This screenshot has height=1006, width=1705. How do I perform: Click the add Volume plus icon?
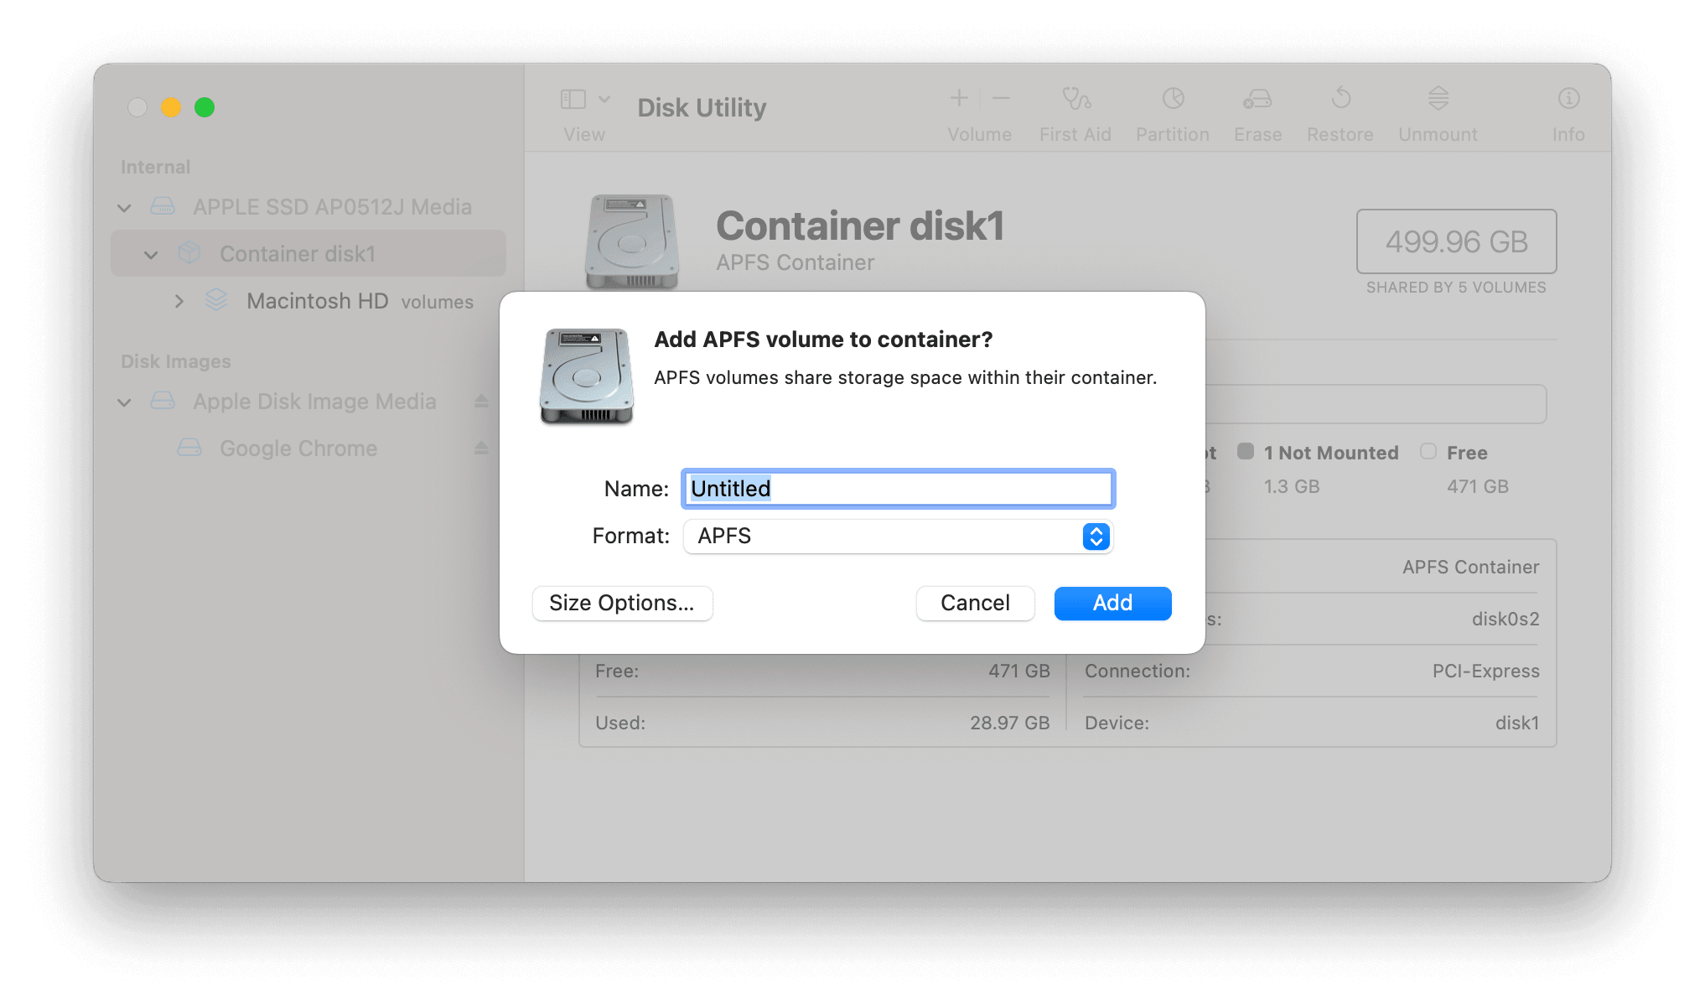[x=958, y=98]
